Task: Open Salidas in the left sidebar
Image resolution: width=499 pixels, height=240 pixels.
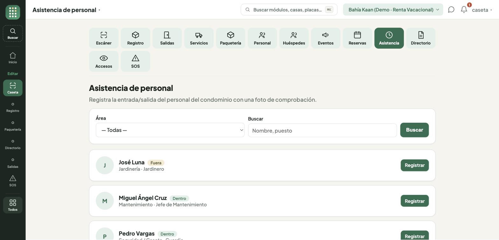Action: 13,163
